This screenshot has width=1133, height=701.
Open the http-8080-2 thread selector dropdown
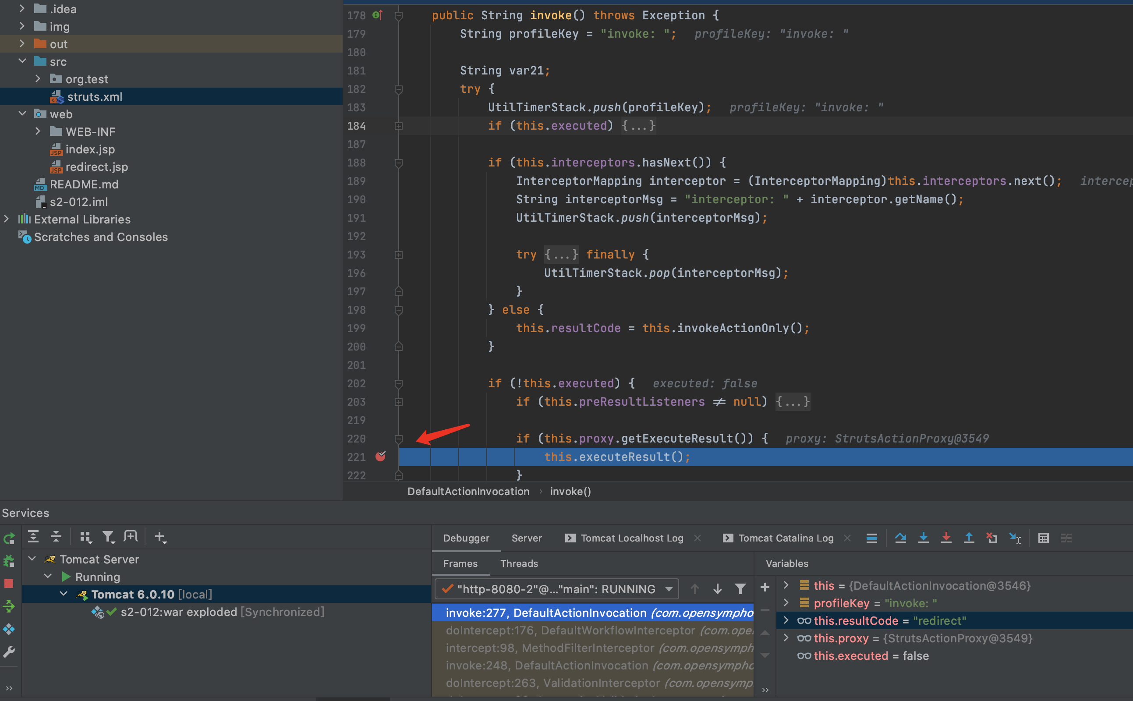click(557, 589)
